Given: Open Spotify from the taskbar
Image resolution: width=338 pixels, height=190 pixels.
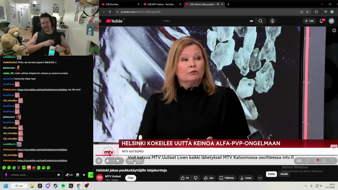Looking at the screenshot, I should click(x=63, y=186).
